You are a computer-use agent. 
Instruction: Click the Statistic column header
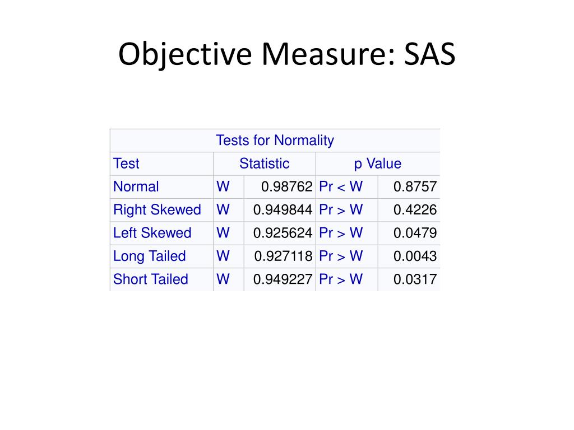(265, 163)
